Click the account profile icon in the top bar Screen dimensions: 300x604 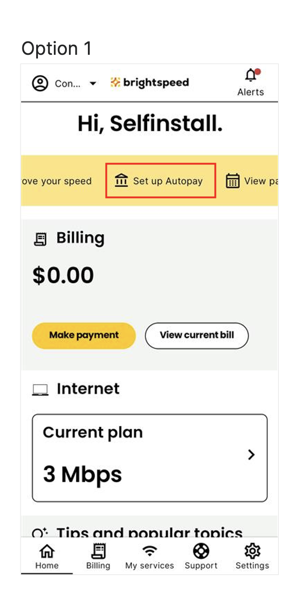click(x=39, y=82)
